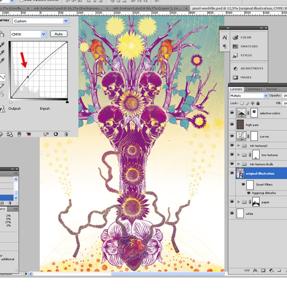Toggle adjustment visibility eye in Curves footer
287x293 pixels.
pyautogui.click(x=29, y=134)
